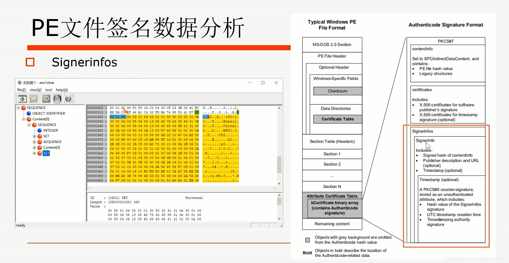Click the "Remaining content" diagram box
The image size is (509, 263).
(332, 224)
